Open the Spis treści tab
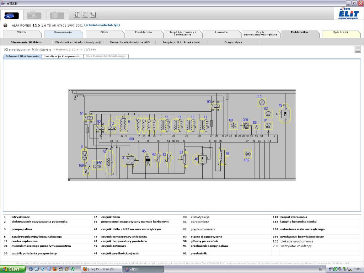 point(340,32)
